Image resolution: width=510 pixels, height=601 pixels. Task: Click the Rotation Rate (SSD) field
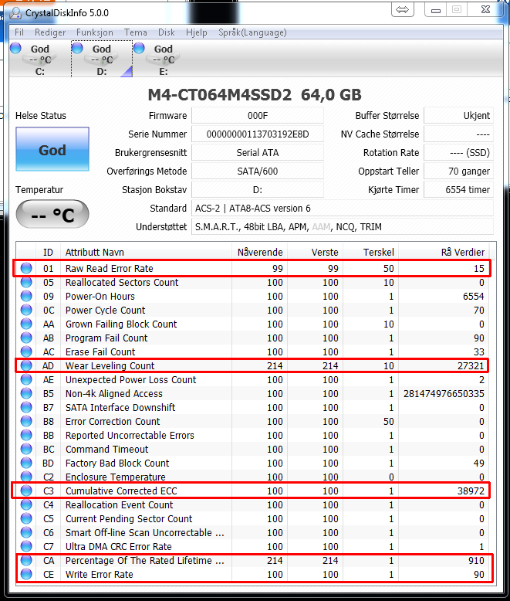coord(459,152)
